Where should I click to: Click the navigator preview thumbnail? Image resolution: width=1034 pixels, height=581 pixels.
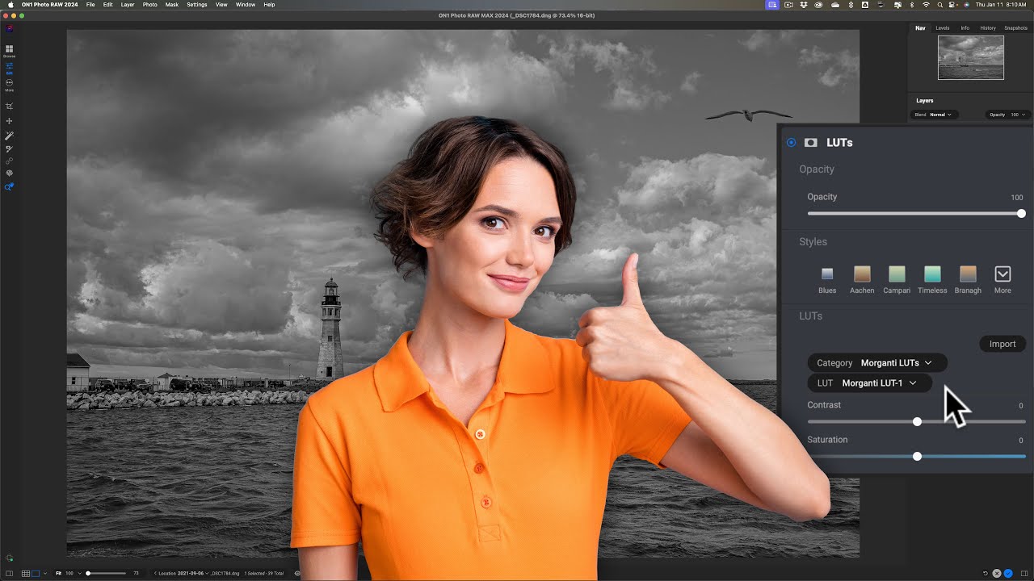click(x=971, y=57)
